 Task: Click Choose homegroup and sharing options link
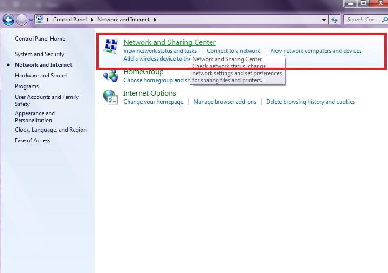pos(157,80)
